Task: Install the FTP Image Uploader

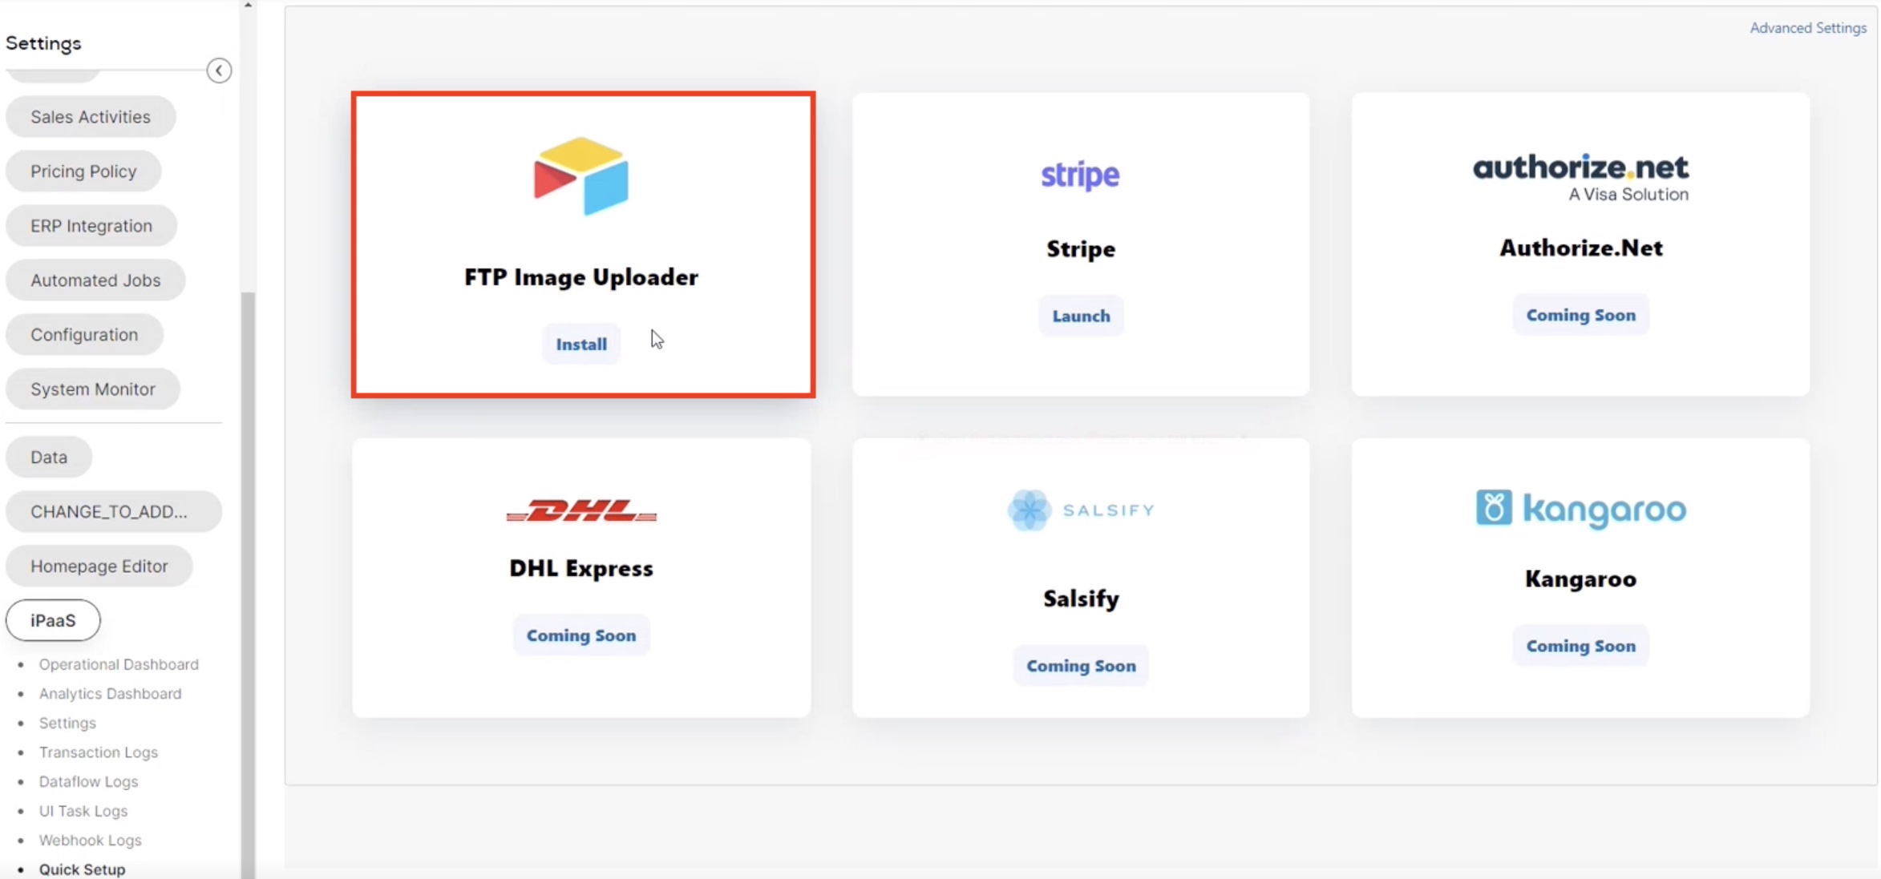Action: click(x=581, y=344)
